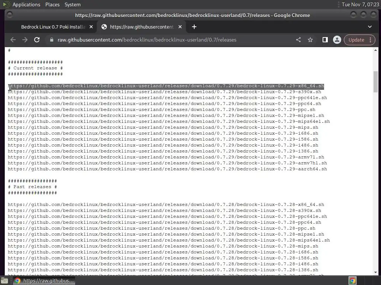Click the 0.7.29-aarch64.sh URL line
This screenshot has height=285, width=381.
[x=167, y=169]
